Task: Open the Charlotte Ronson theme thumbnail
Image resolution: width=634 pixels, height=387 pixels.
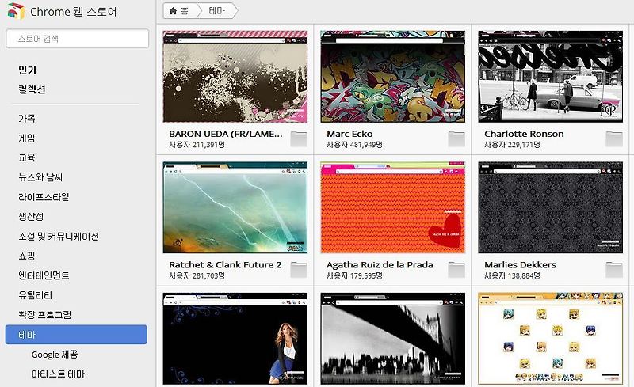Action: pyautogui.click(x=550, y=77)
